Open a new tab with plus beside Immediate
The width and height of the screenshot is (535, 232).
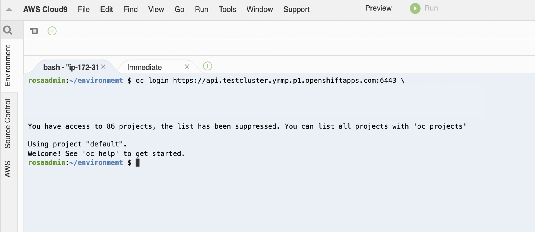(208, 66)
